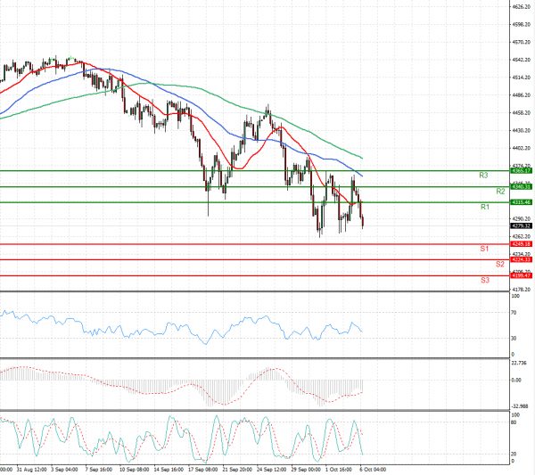Click the 10 Sep 08:00 time label
The width and height of the screenshot is (535, 475).
pos(134,470)
